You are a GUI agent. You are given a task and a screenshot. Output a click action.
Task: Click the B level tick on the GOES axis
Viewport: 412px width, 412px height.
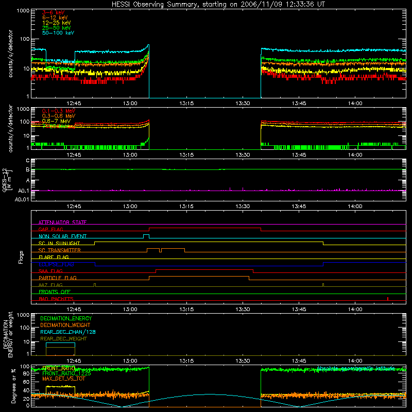(x=28, y=170)
